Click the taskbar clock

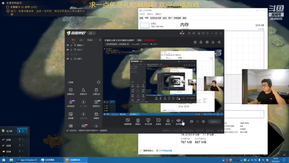pos(276,160)
